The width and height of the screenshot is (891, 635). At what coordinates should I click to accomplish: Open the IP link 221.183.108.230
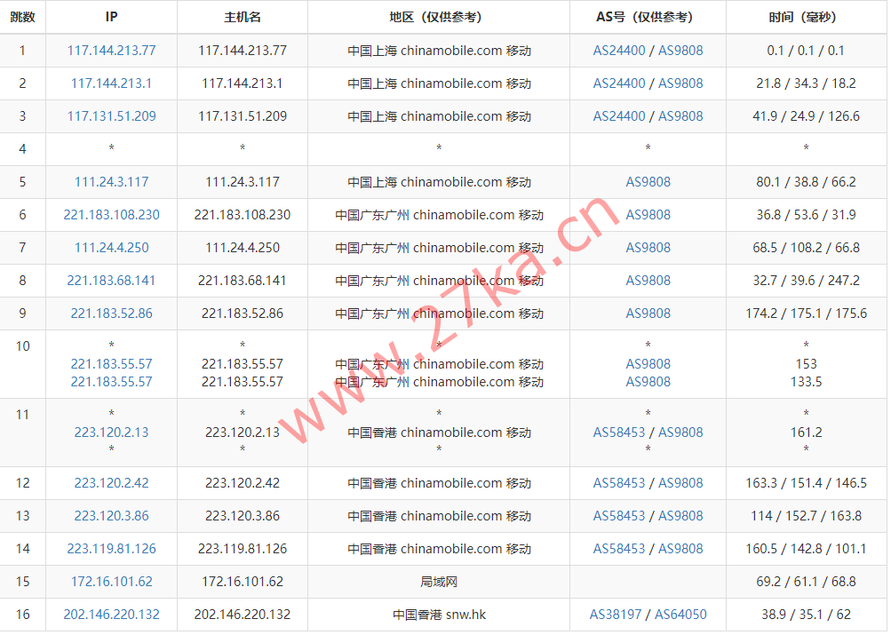tap(111, 215)
